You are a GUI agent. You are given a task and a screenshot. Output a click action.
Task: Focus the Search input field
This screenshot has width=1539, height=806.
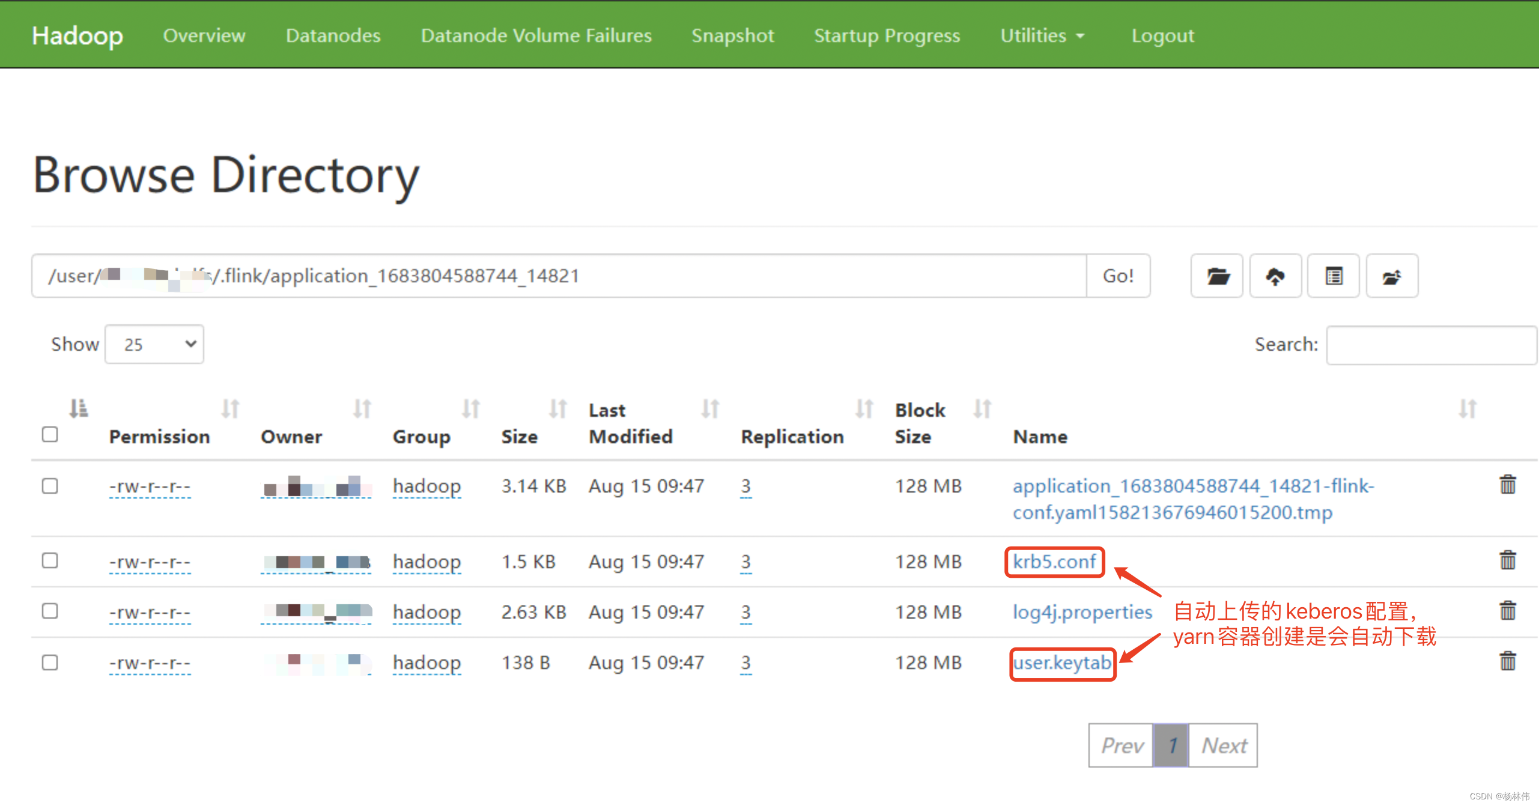coord(1431,345)
